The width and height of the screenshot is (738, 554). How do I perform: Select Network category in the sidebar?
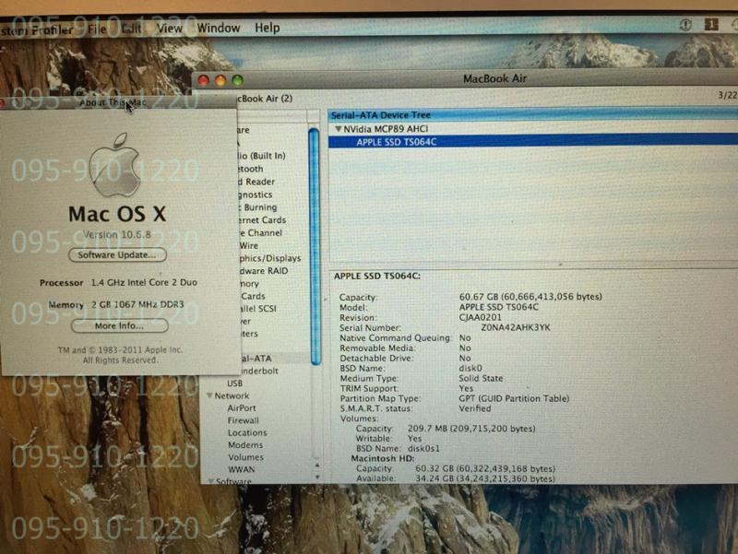pyautogui.click(x=232, y=396)
